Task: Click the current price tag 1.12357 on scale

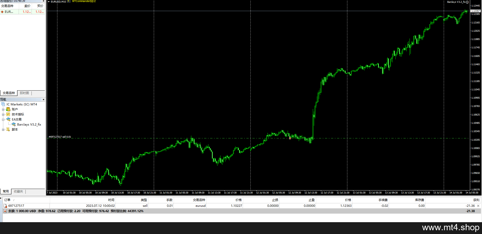Action: [x=475, y=11]
